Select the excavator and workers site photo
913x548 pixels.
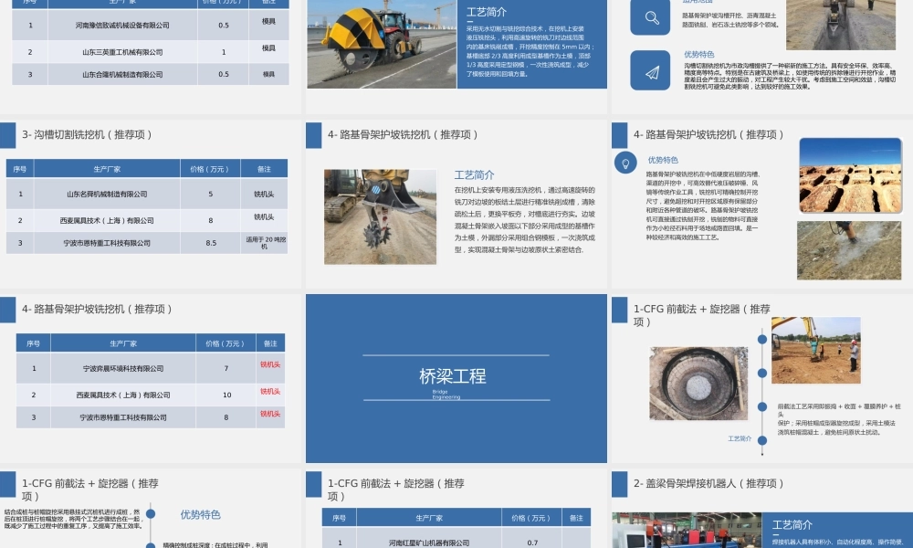(815, 350)
